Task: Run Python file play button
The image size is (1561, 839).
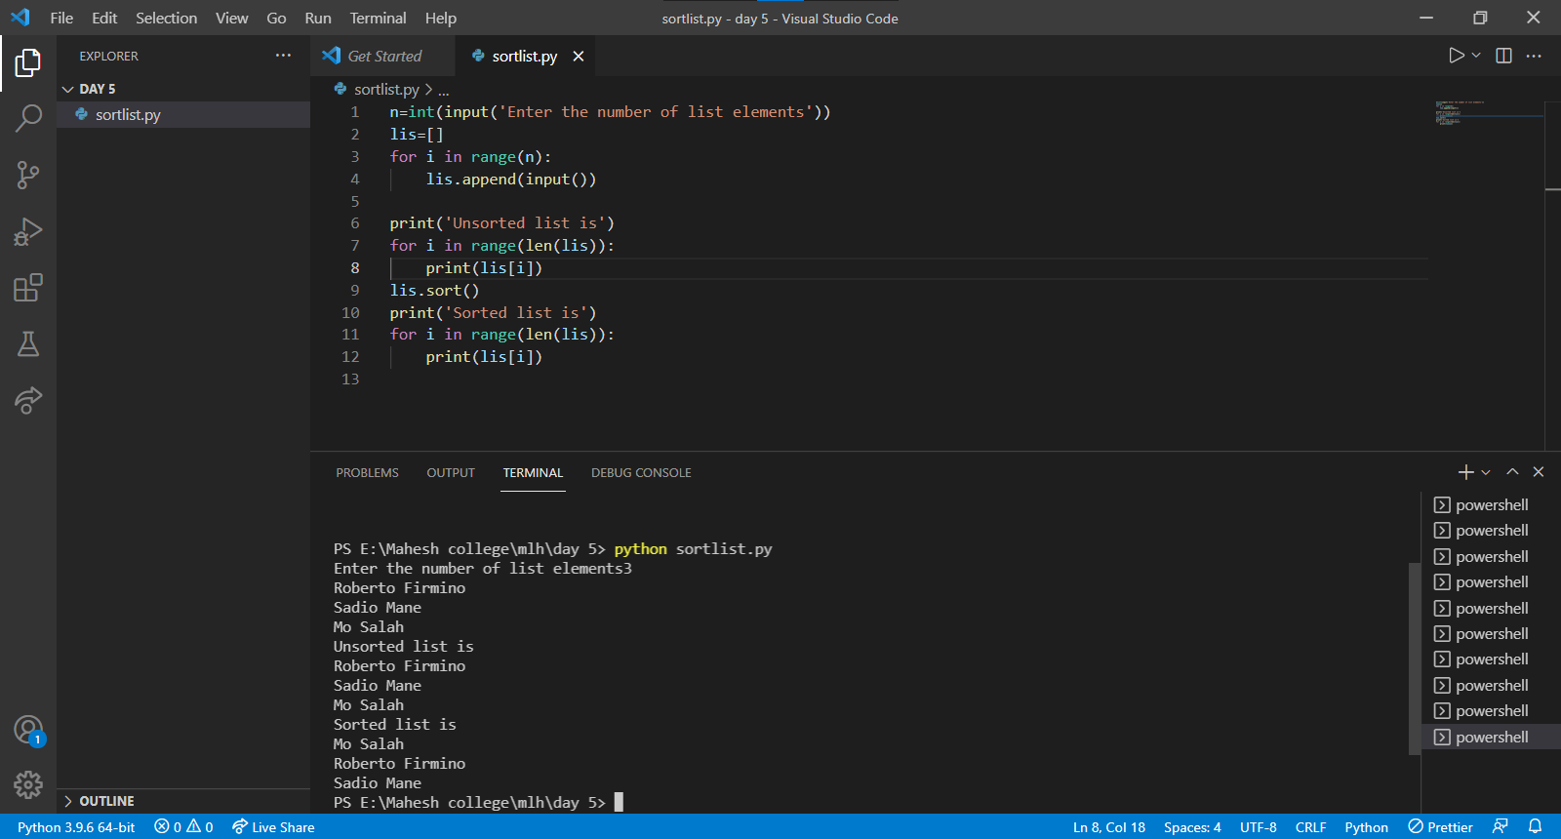Action: coord(1456,56)
